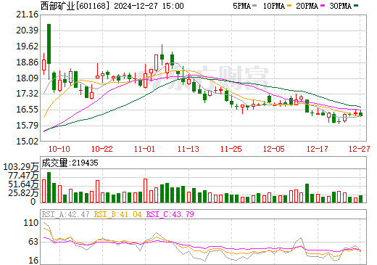Click the 20.39 price axis label
Image resolution: width=377 pixels, height=265 pixels.
(x=28, y=30)
